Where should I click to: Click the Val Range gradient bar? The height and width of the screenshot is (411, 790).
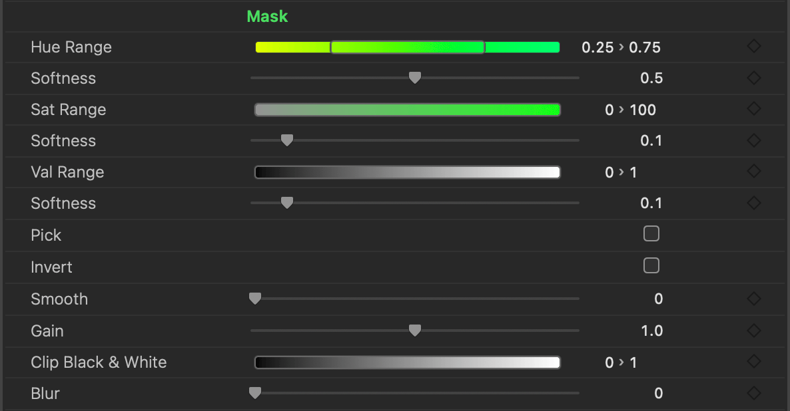(x=407, y=172)
